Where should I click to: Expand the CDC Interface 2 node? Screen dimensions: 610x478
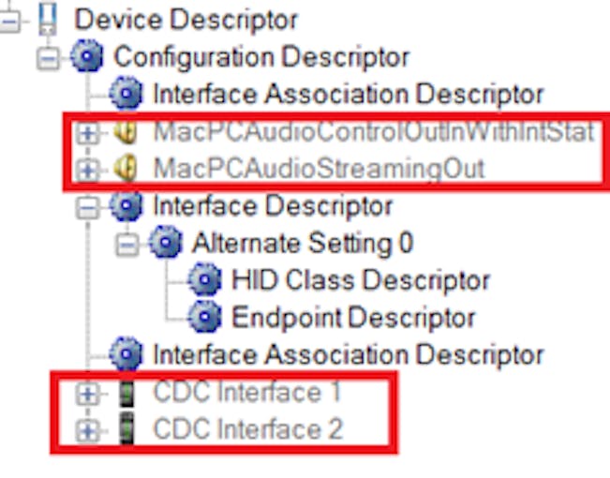click(88, 430)
